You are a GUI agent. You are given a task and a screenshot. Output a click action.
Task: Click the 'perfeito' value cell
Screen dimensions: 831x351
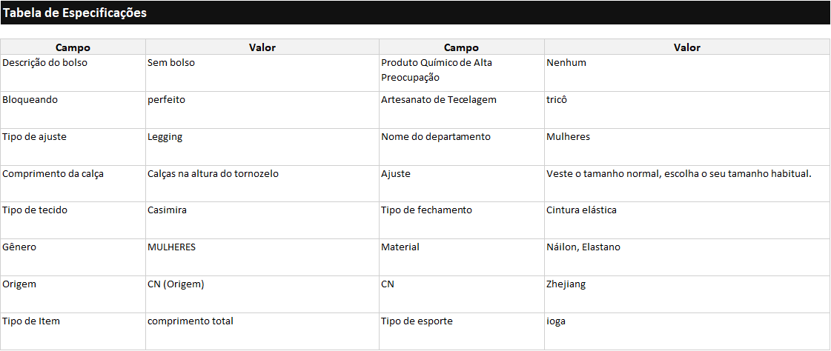(x=166, y=100)
